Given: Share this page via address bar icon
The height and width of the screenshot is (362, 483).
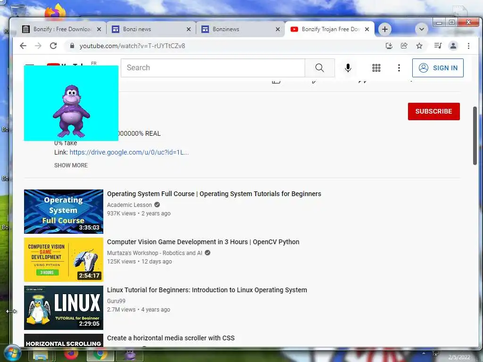Looking at the screenshot, I should pyautogui.click(x=404, y=46).
